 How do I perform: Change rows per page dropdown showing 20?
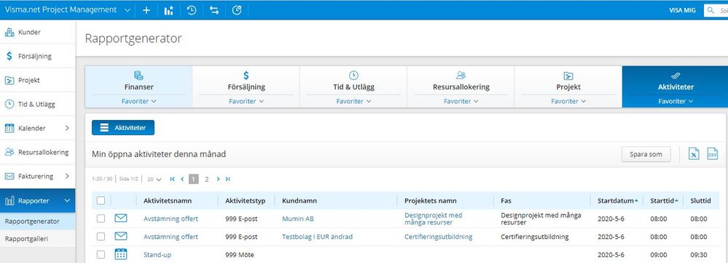154,179
